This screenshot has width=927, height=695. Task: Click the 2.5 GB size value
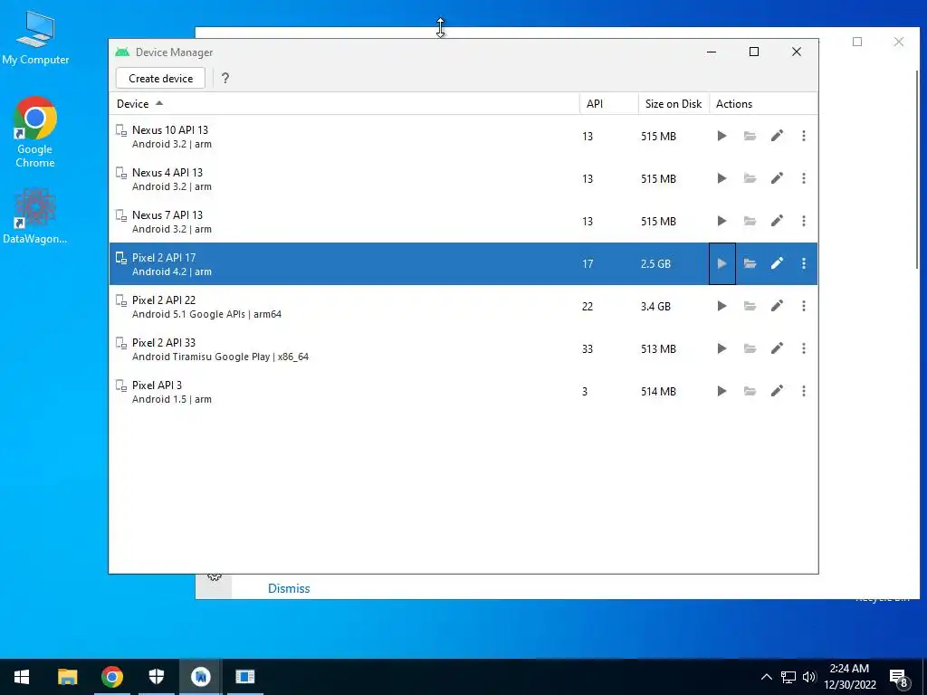point(655,263)
